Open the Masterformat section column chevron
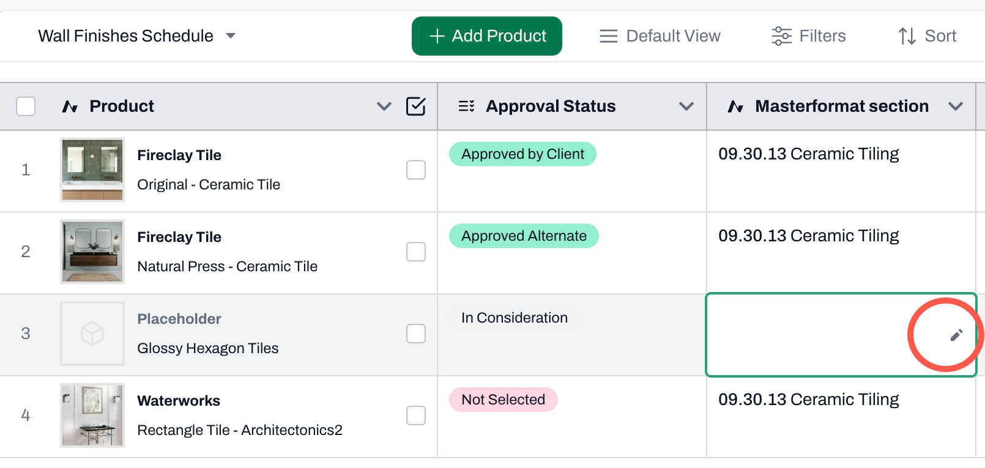Image resolution: width=985 pixels, height=468 pixels. [x=956, y=106]
